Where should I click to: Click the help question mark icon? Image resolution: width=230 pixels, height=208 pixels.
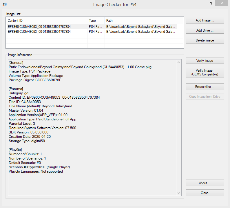(211, 3)
